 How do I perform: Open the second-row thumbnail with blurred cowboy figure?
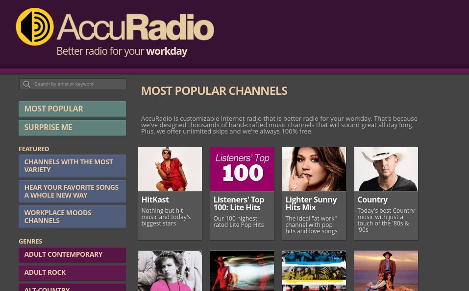(242, 271)
